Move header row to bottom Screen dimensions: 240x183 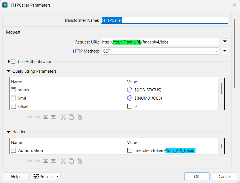coord(53,161)
